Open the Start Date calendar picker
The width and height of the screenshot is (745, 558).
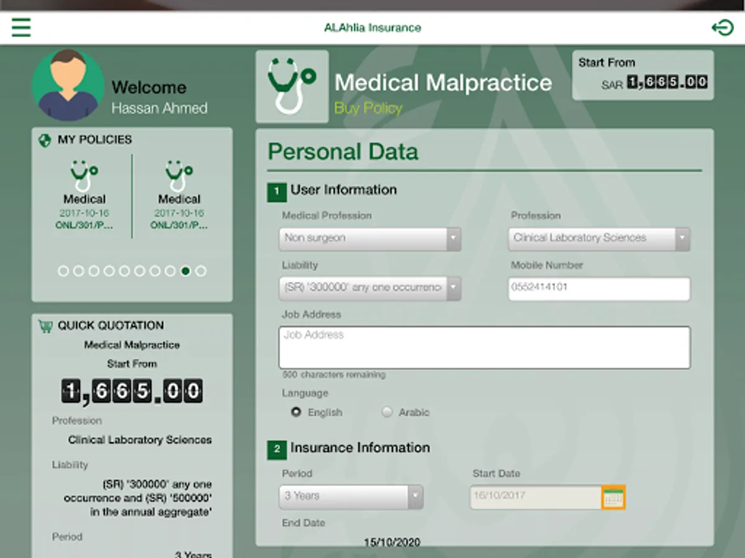[613, 497]
